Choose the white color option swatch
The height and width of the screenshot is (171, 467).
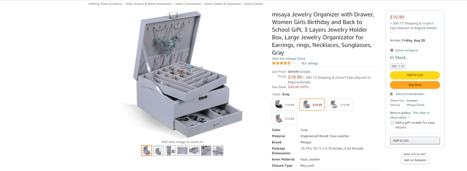coord(340,105)
